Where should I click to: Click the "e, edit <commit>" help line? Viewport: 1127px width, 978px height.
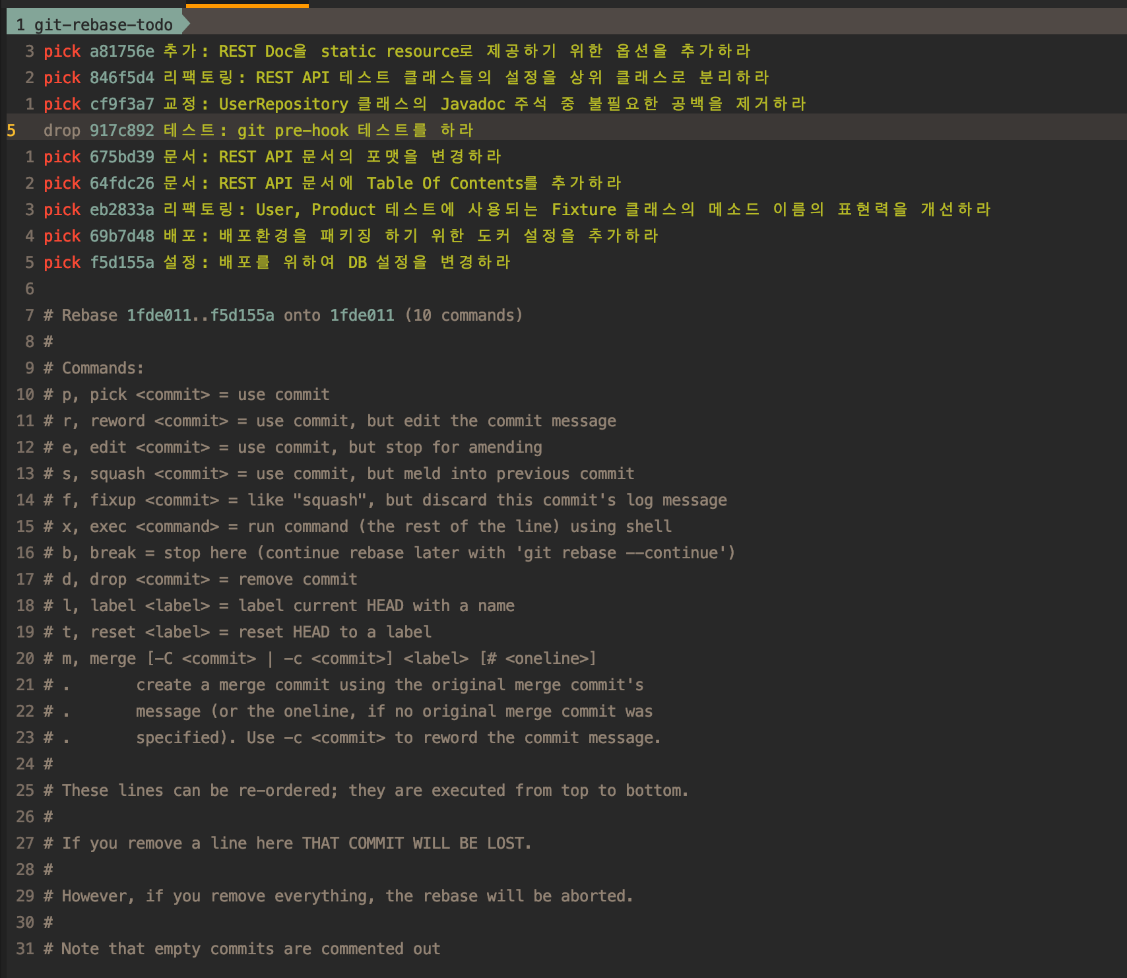293,447
